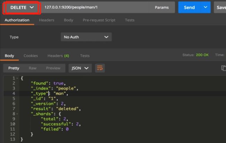This screenshot has height=143, width=226.
Task: Click the 200 OK status text
Action: [x=202, y=55]
